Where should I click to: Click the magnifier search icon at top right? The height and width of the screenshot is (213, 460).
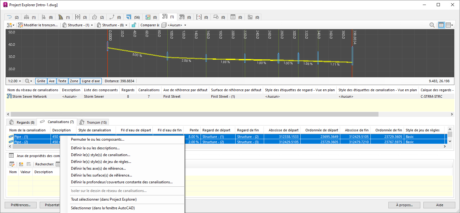(x=432, y=25)
